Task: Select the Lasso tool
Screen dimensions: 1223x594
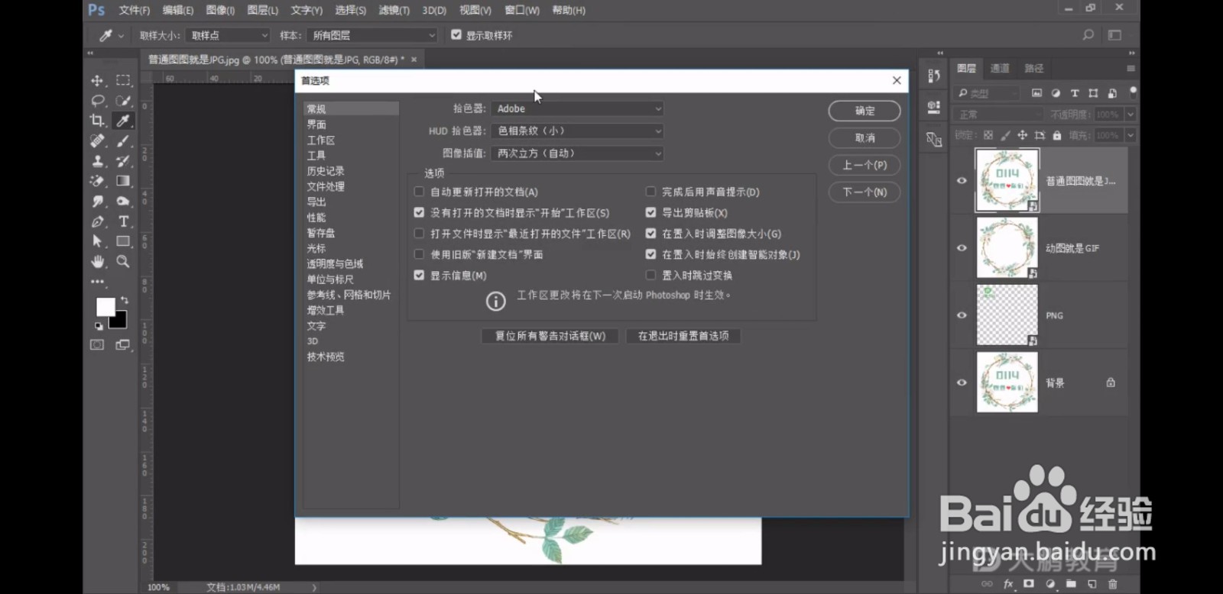Action: pyautogui.click(x=97, y=101)
